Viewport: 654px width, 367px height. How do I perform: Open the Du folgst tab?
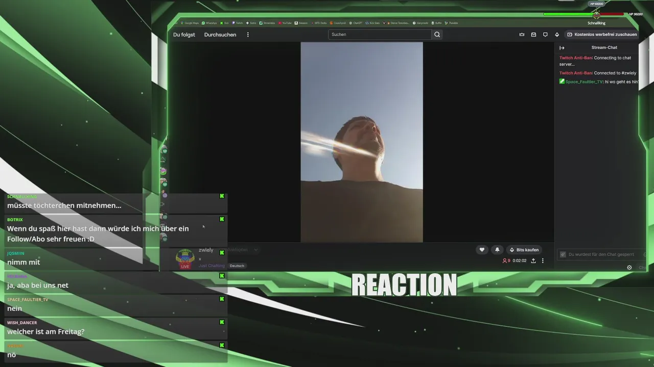pyautogui.click(x=184, y=35)
